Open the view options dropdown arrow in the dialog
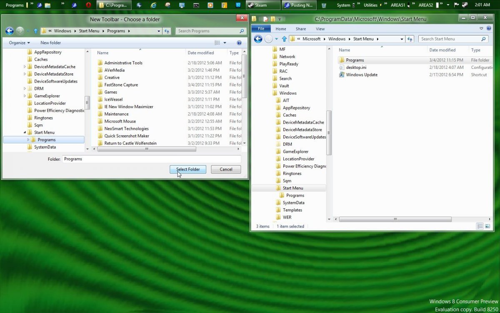The height and width of the screenshot is (313, 500). pos(225,43)
